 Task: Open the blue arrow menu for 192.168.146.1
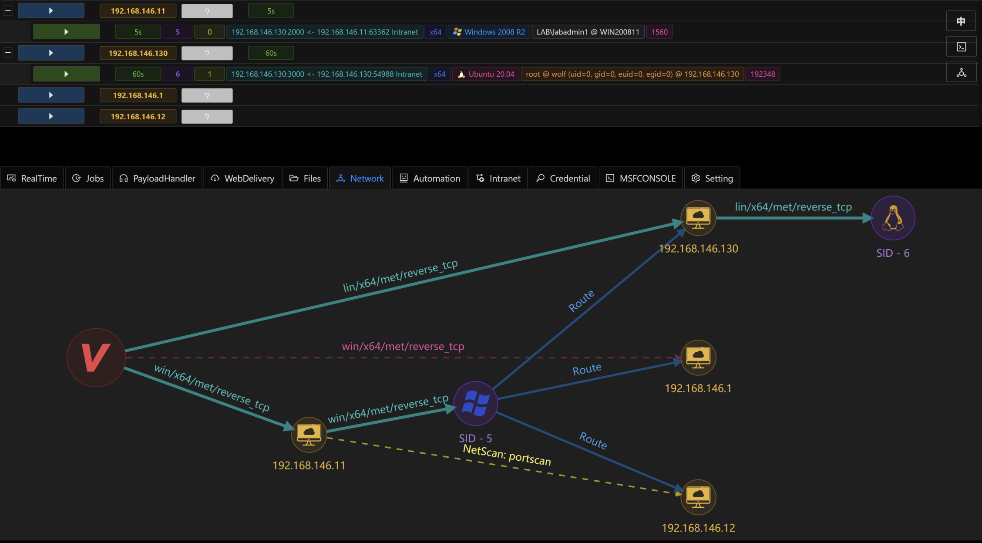51,95
